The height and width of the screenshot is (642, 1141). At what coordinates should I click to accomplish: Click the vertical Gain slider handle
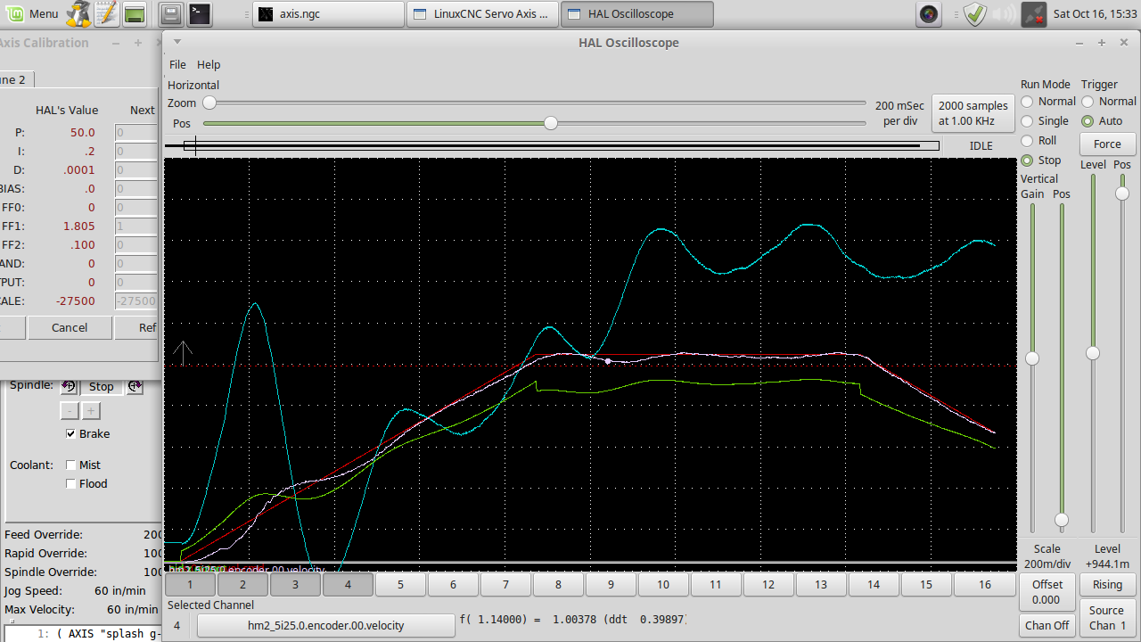[1032, 358]
